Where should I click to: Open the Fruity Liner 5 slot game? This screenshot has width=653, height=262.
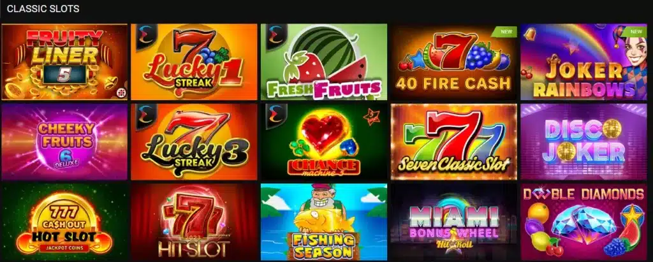(x=64, y=62)
